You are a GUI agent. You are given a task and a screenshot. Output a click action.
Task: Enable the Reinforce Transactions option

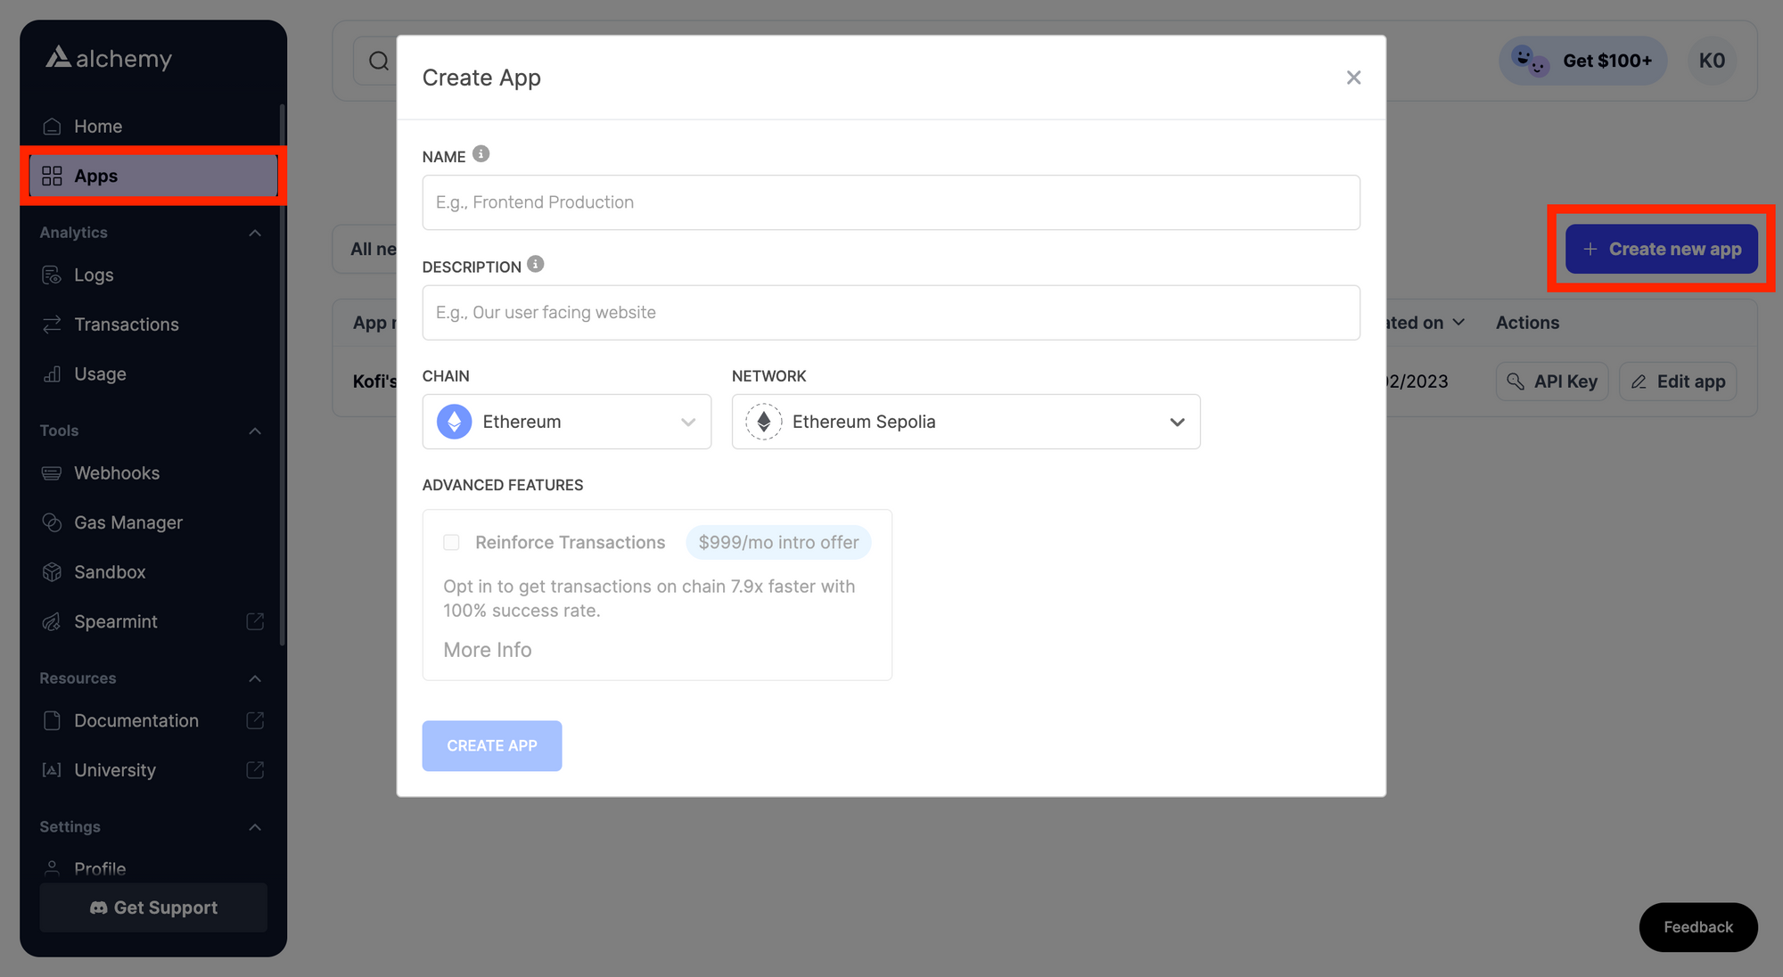tap(451, 542)
